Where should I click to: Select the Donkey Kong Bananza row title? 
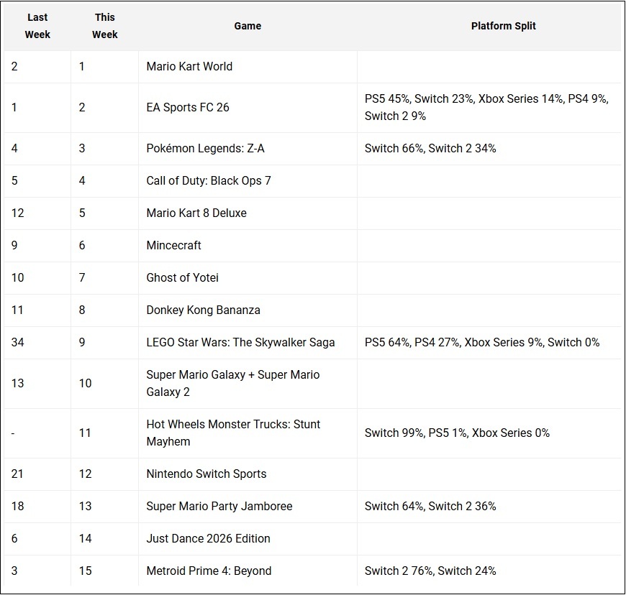203,310
